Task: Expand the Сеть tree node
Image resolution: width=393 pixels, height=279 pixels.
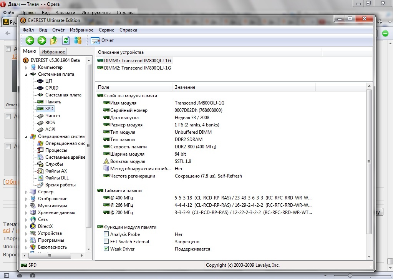Action: [x=27, y=219]
